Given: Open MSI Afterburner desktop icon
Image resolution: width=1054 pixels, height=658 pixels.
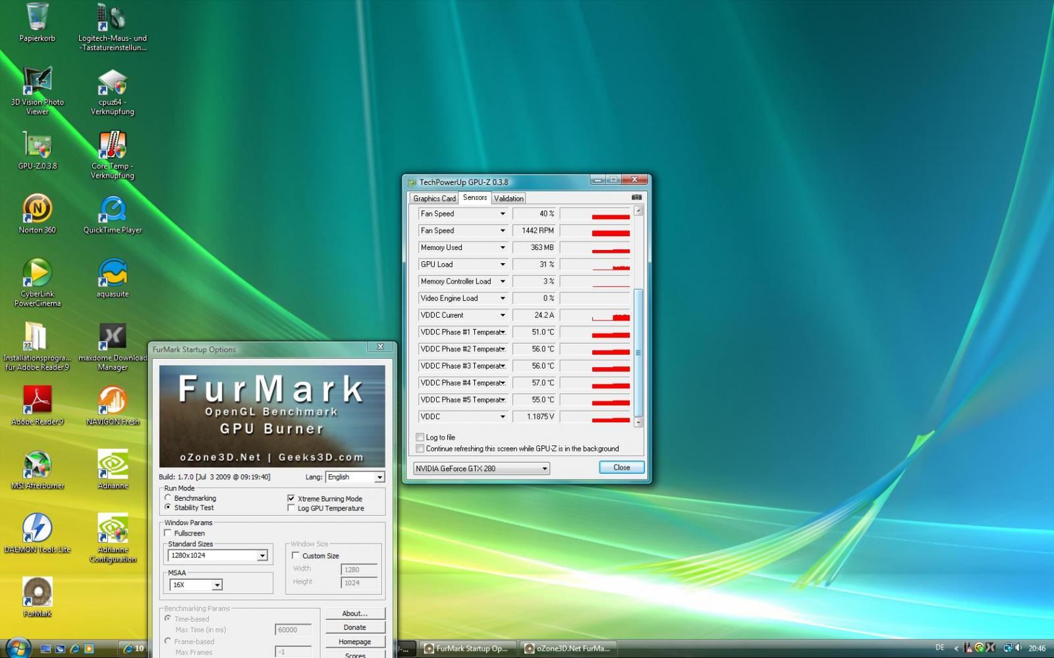Looking at the screenshot, I should (37, 463).
